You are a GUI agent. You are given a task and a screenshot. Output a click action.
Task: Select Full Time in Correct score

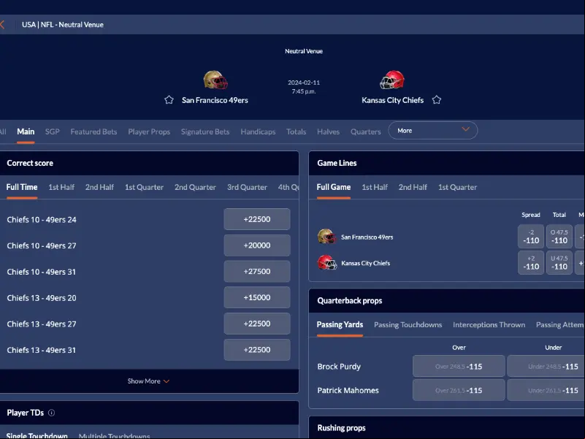point(22,187)
